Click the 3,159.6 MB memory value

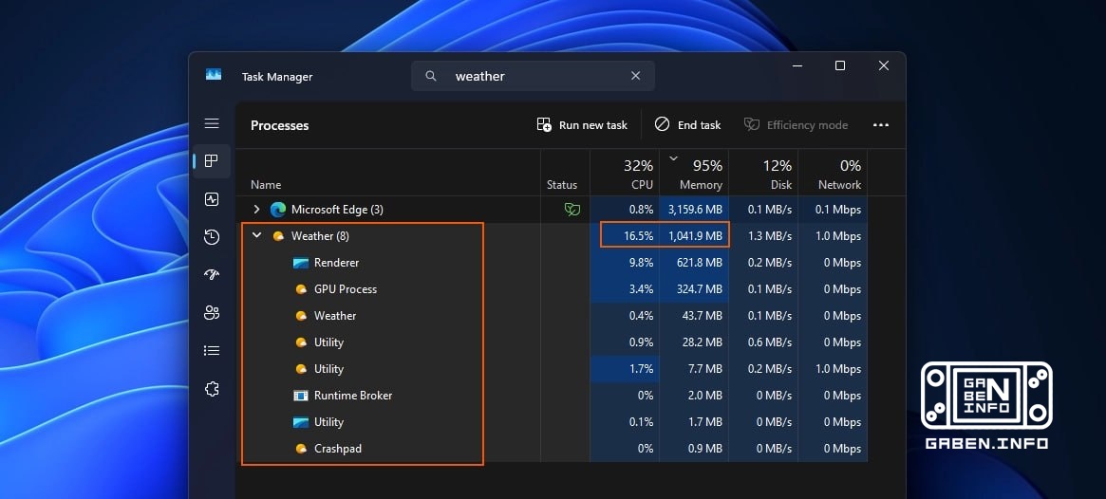point(695,210)
